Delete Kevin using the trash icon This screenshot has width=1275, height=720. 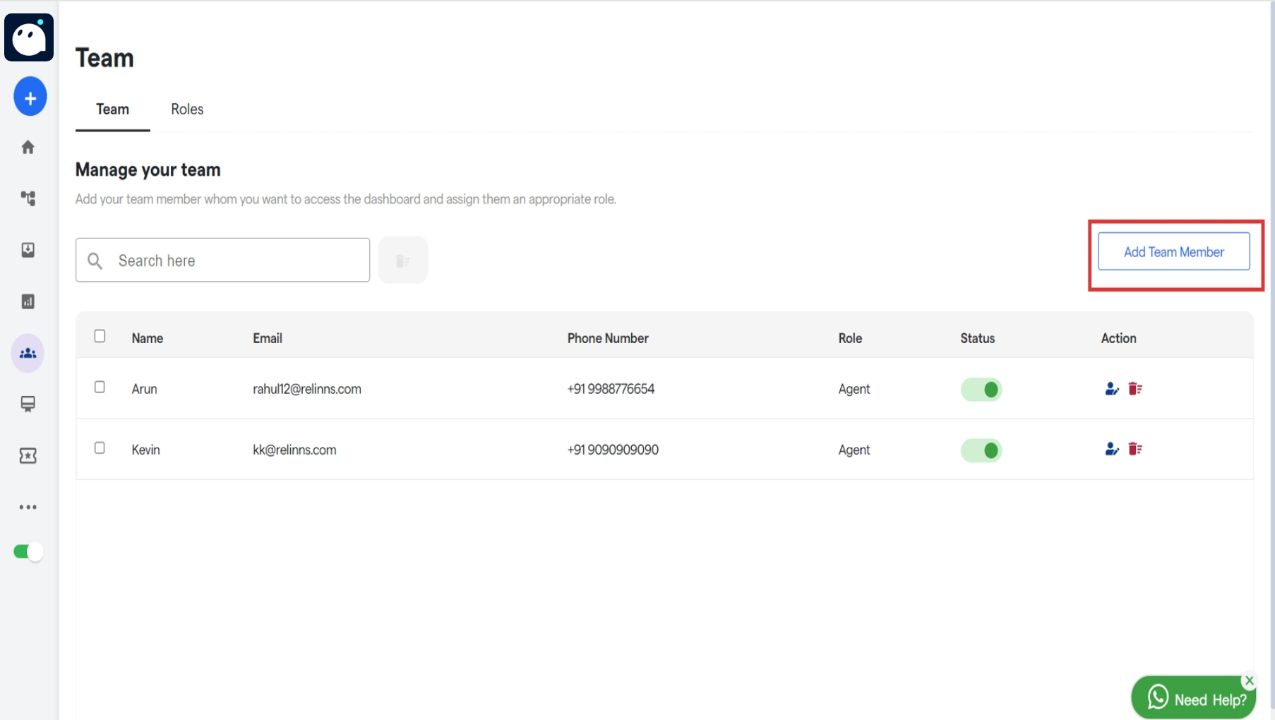coord(1136,450)
